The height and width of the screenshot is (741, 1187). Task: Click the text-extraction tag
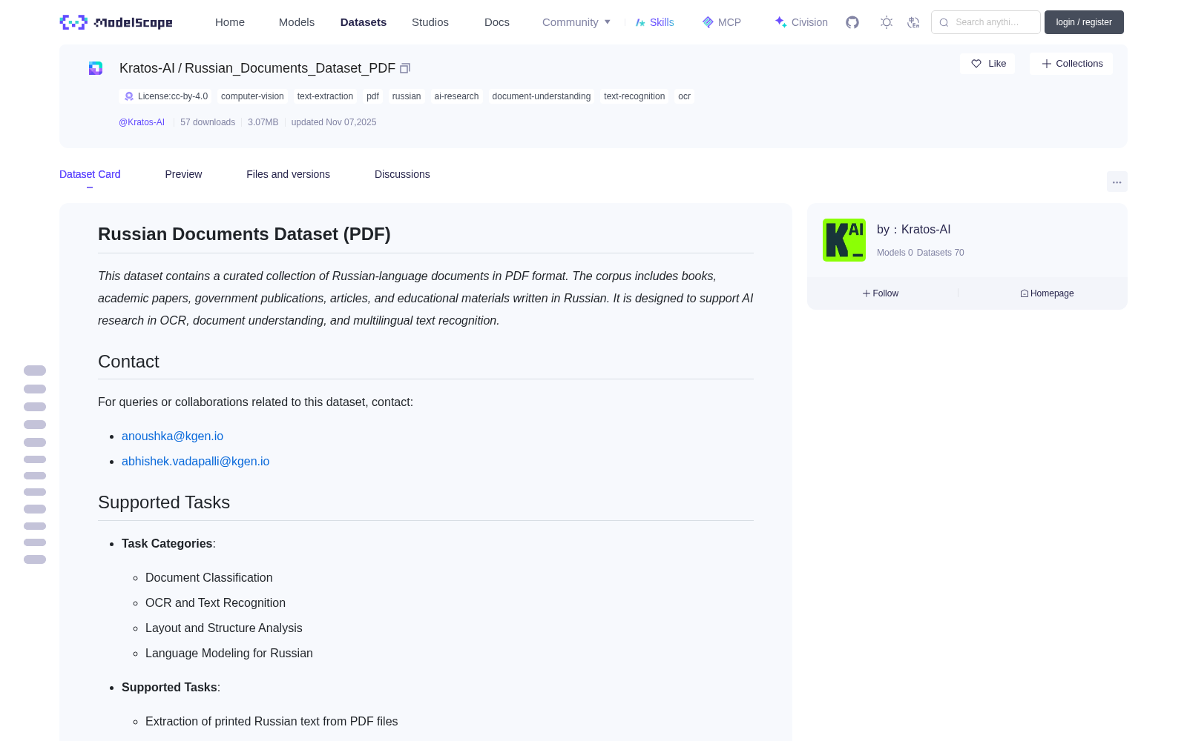point(325,96)
